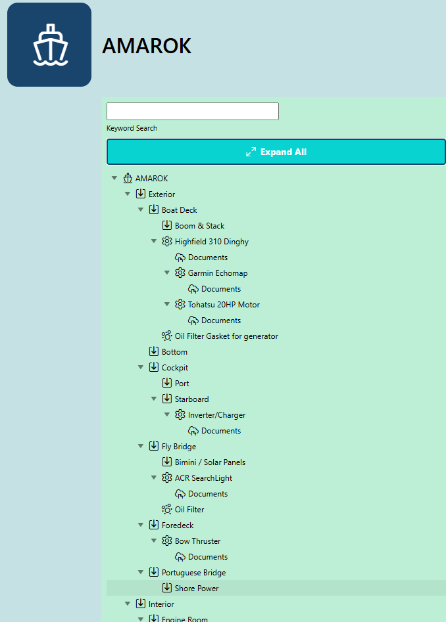Collapse the Tohatsu 20HP Motor node
The width and height of the screenshot is (446, 622).
click(167, 305)
